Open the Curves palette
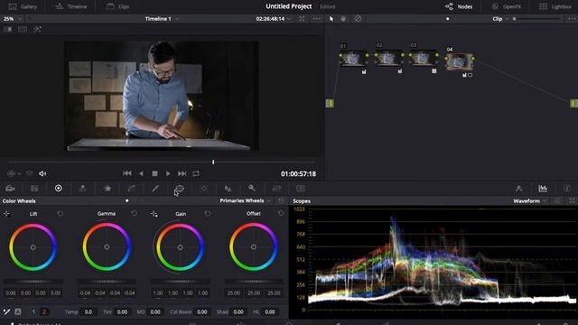This screenshot has height=325, width=578. point(132,189)
